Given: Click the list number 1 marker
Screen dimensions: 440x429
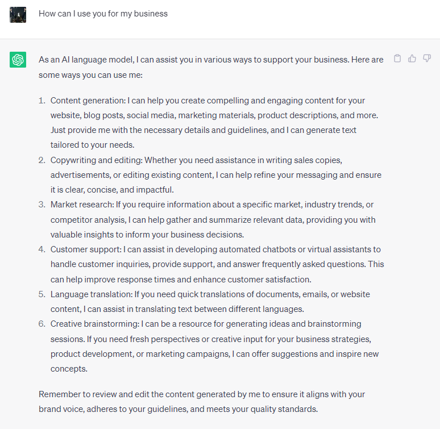Looking at the screenshot, I should pyautogui.click(x=41, y=101).
